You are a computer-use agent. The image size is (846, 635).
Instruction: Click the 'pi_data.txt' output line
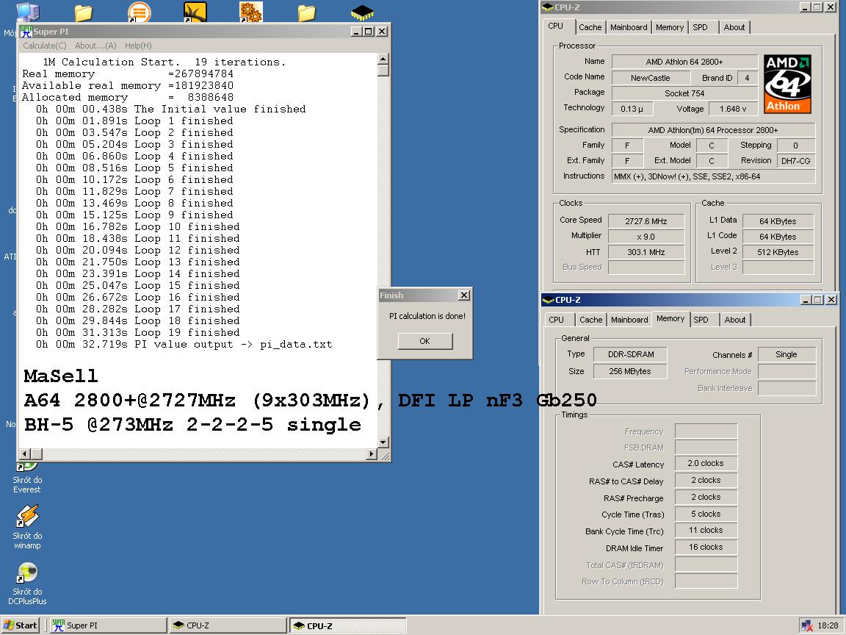[x=184, y=345]
